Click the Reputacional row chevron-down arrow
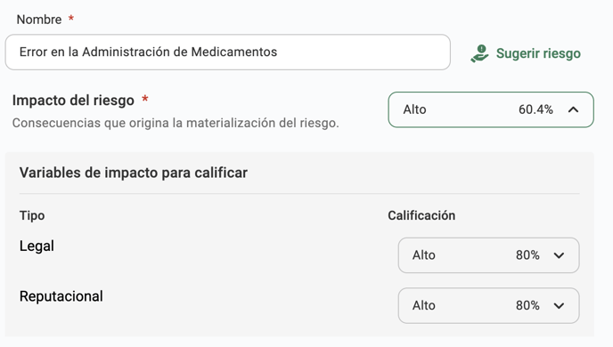The width and height of the screenshot is (613, 347). point(559,305)
